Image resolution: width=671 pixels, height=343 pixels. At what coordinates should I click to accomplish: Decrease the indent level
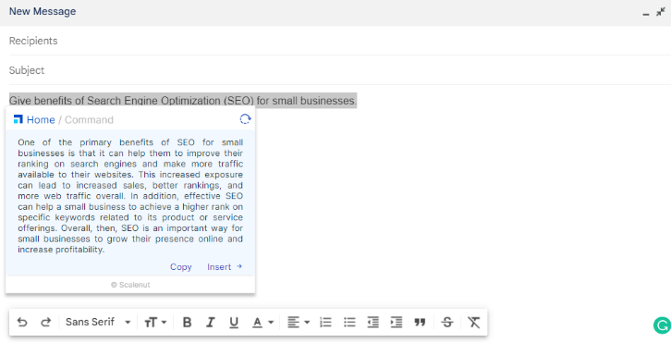coord(373,322)
